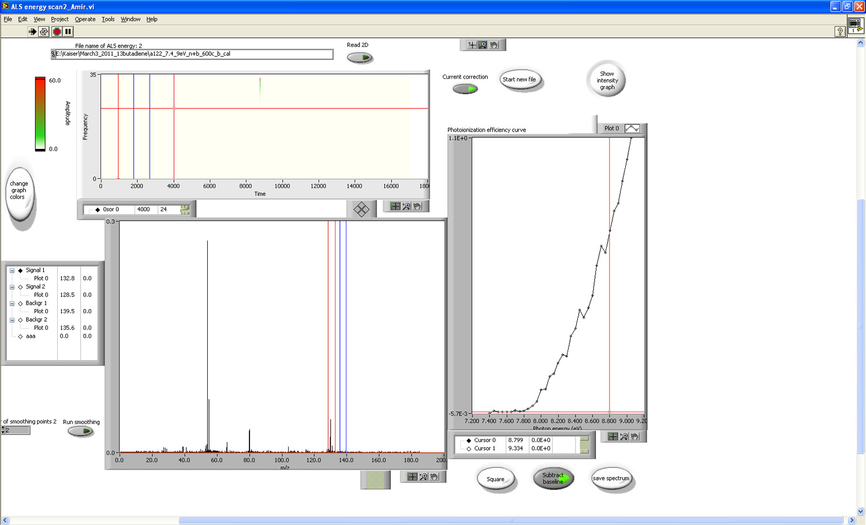
Task: Click the Run arrow in the toolbar
Action: point(32,32)
